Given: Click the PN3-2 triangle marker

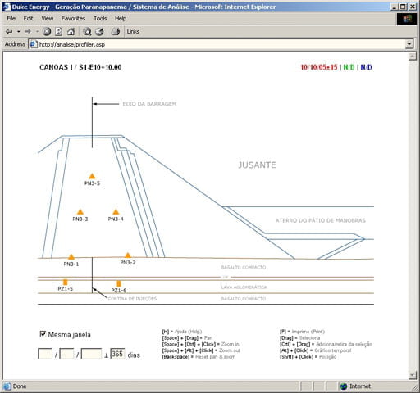Looking at the screenshot, I should [x=128, y=255].
